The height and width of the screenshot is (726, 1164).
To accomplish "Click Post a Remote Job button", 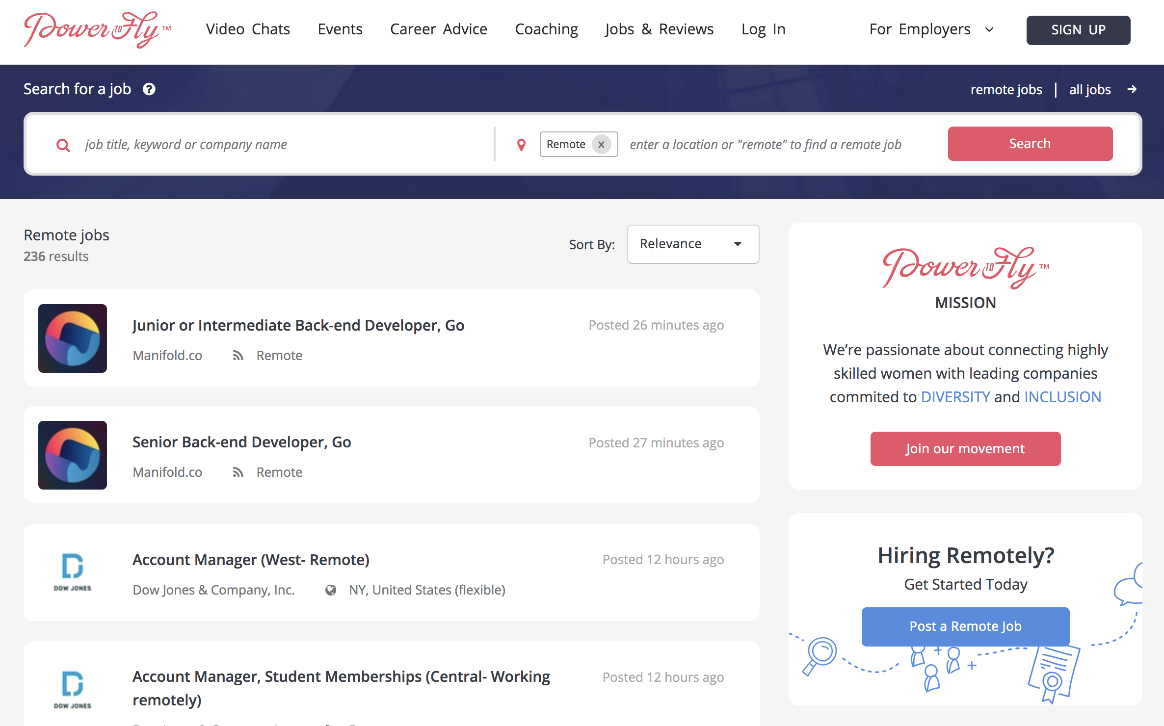I will click(x=965, y=626).
